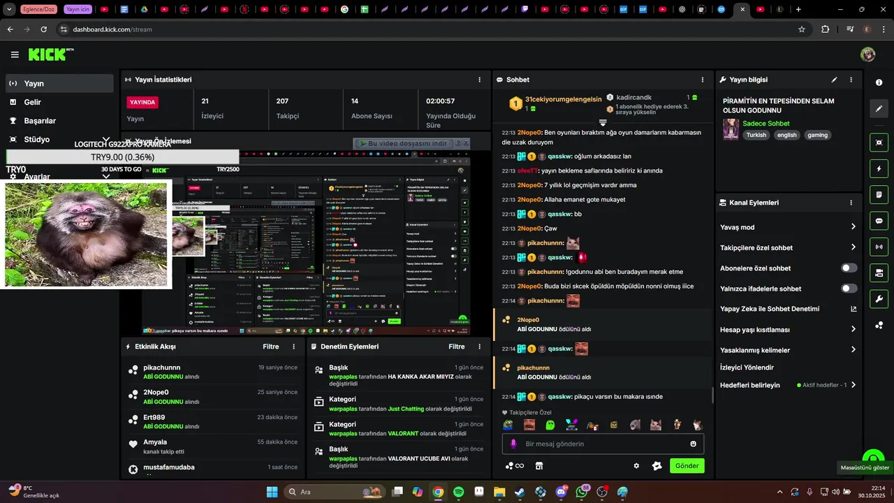Viewport: 894px width, 503px height.
Task: Open chat settings gear icon
Action: (x=636, y=466)
